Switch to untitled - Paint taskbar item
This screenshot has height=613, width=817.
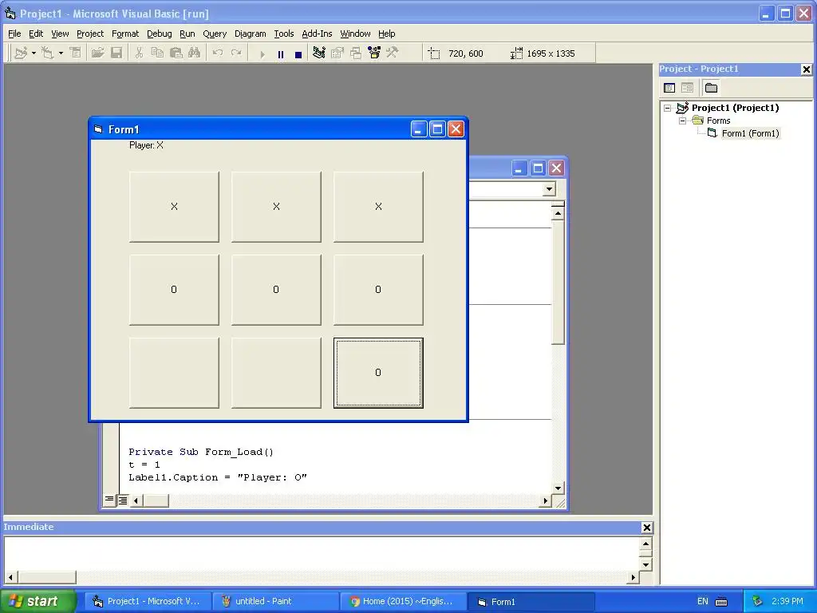click(x=276, y=601)
